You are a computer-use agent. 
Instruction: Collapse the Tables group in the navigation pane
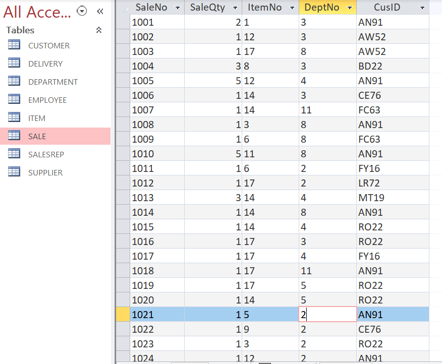99,30
